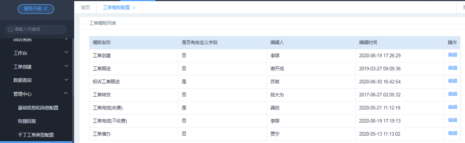The image size is (465, 143).
Task: Select the 工单模板配置 tab
Action: pyautogui.click(x=116, y=7)
